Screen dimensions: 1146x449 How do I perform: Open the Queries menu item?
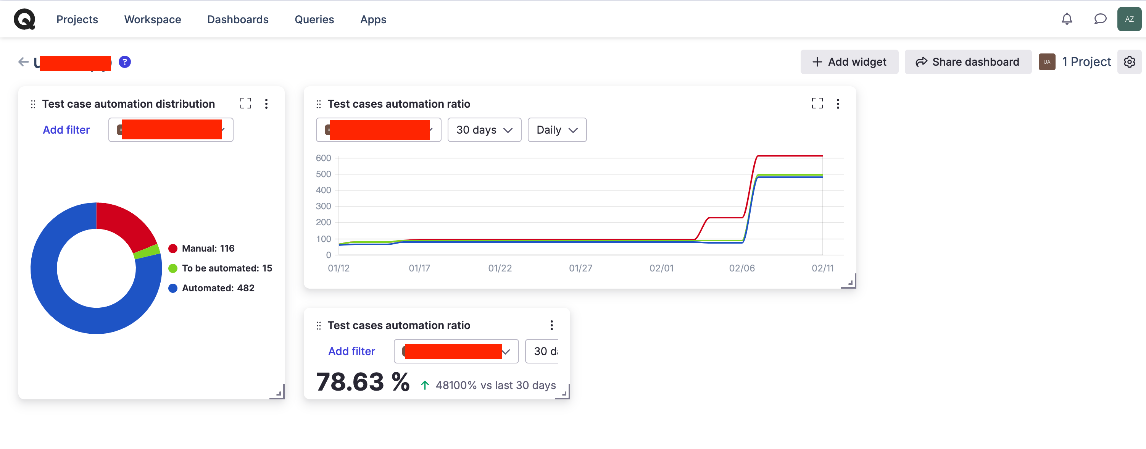314,19
